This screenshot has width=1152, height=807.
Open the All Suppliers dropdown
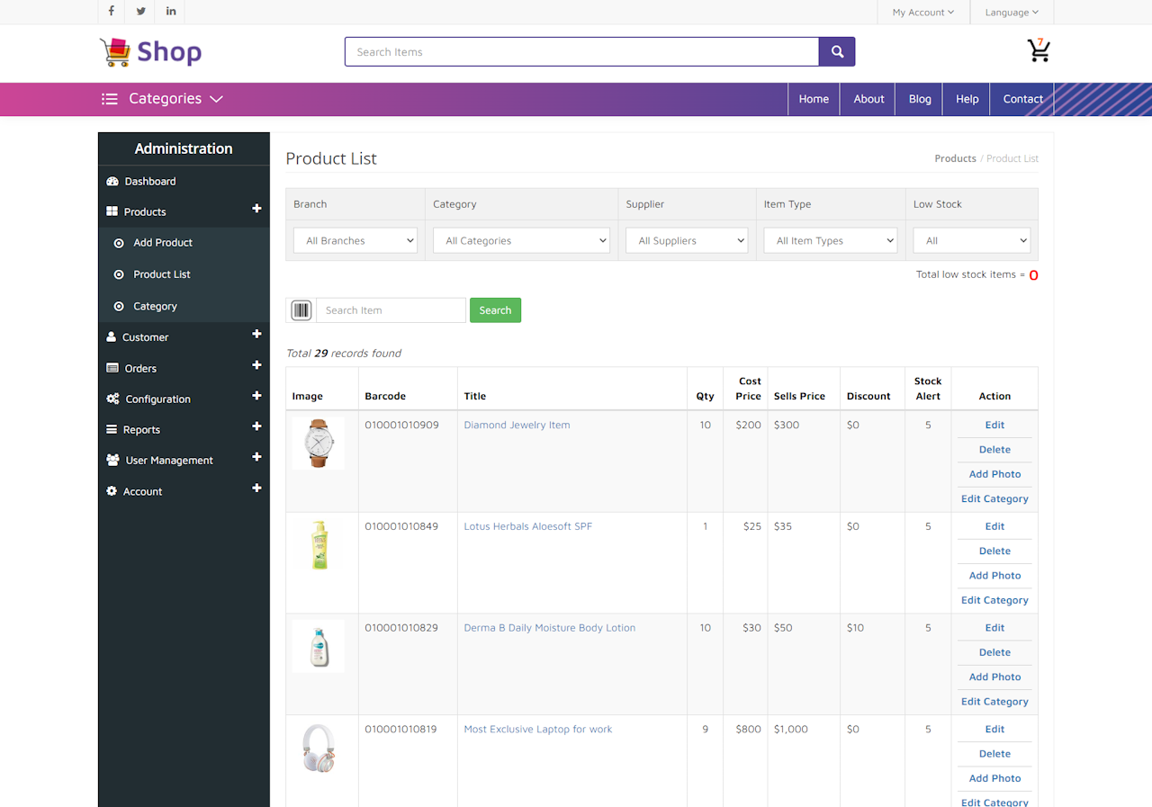(686, 240)
